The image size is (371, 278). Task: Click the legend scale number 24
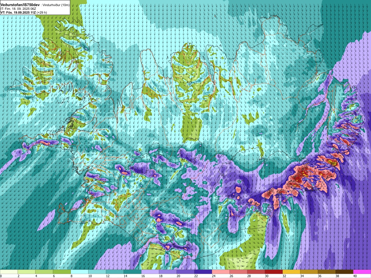(214, 276)
